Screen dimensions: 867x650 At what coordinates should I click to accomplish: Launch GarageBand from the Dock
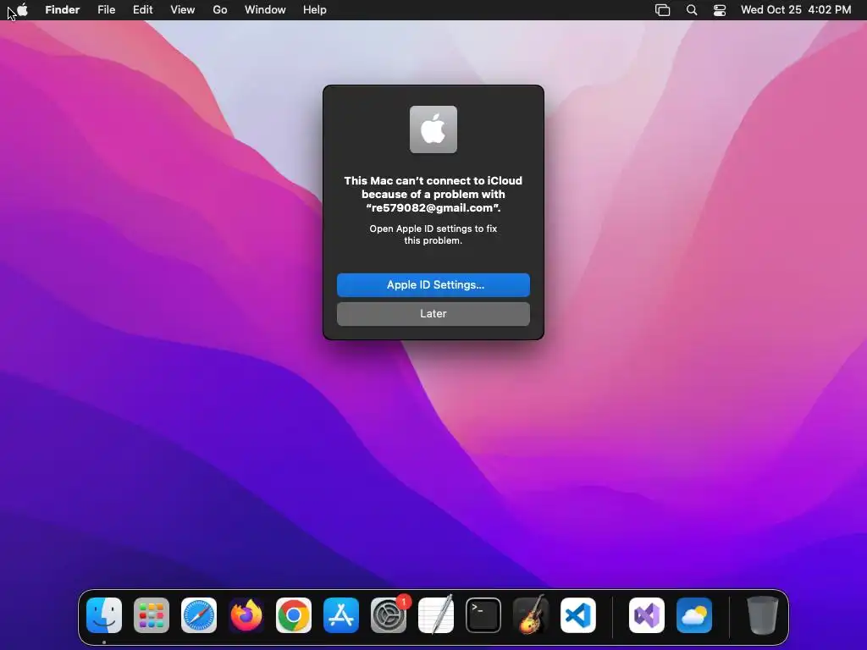[x=531, y=615]
